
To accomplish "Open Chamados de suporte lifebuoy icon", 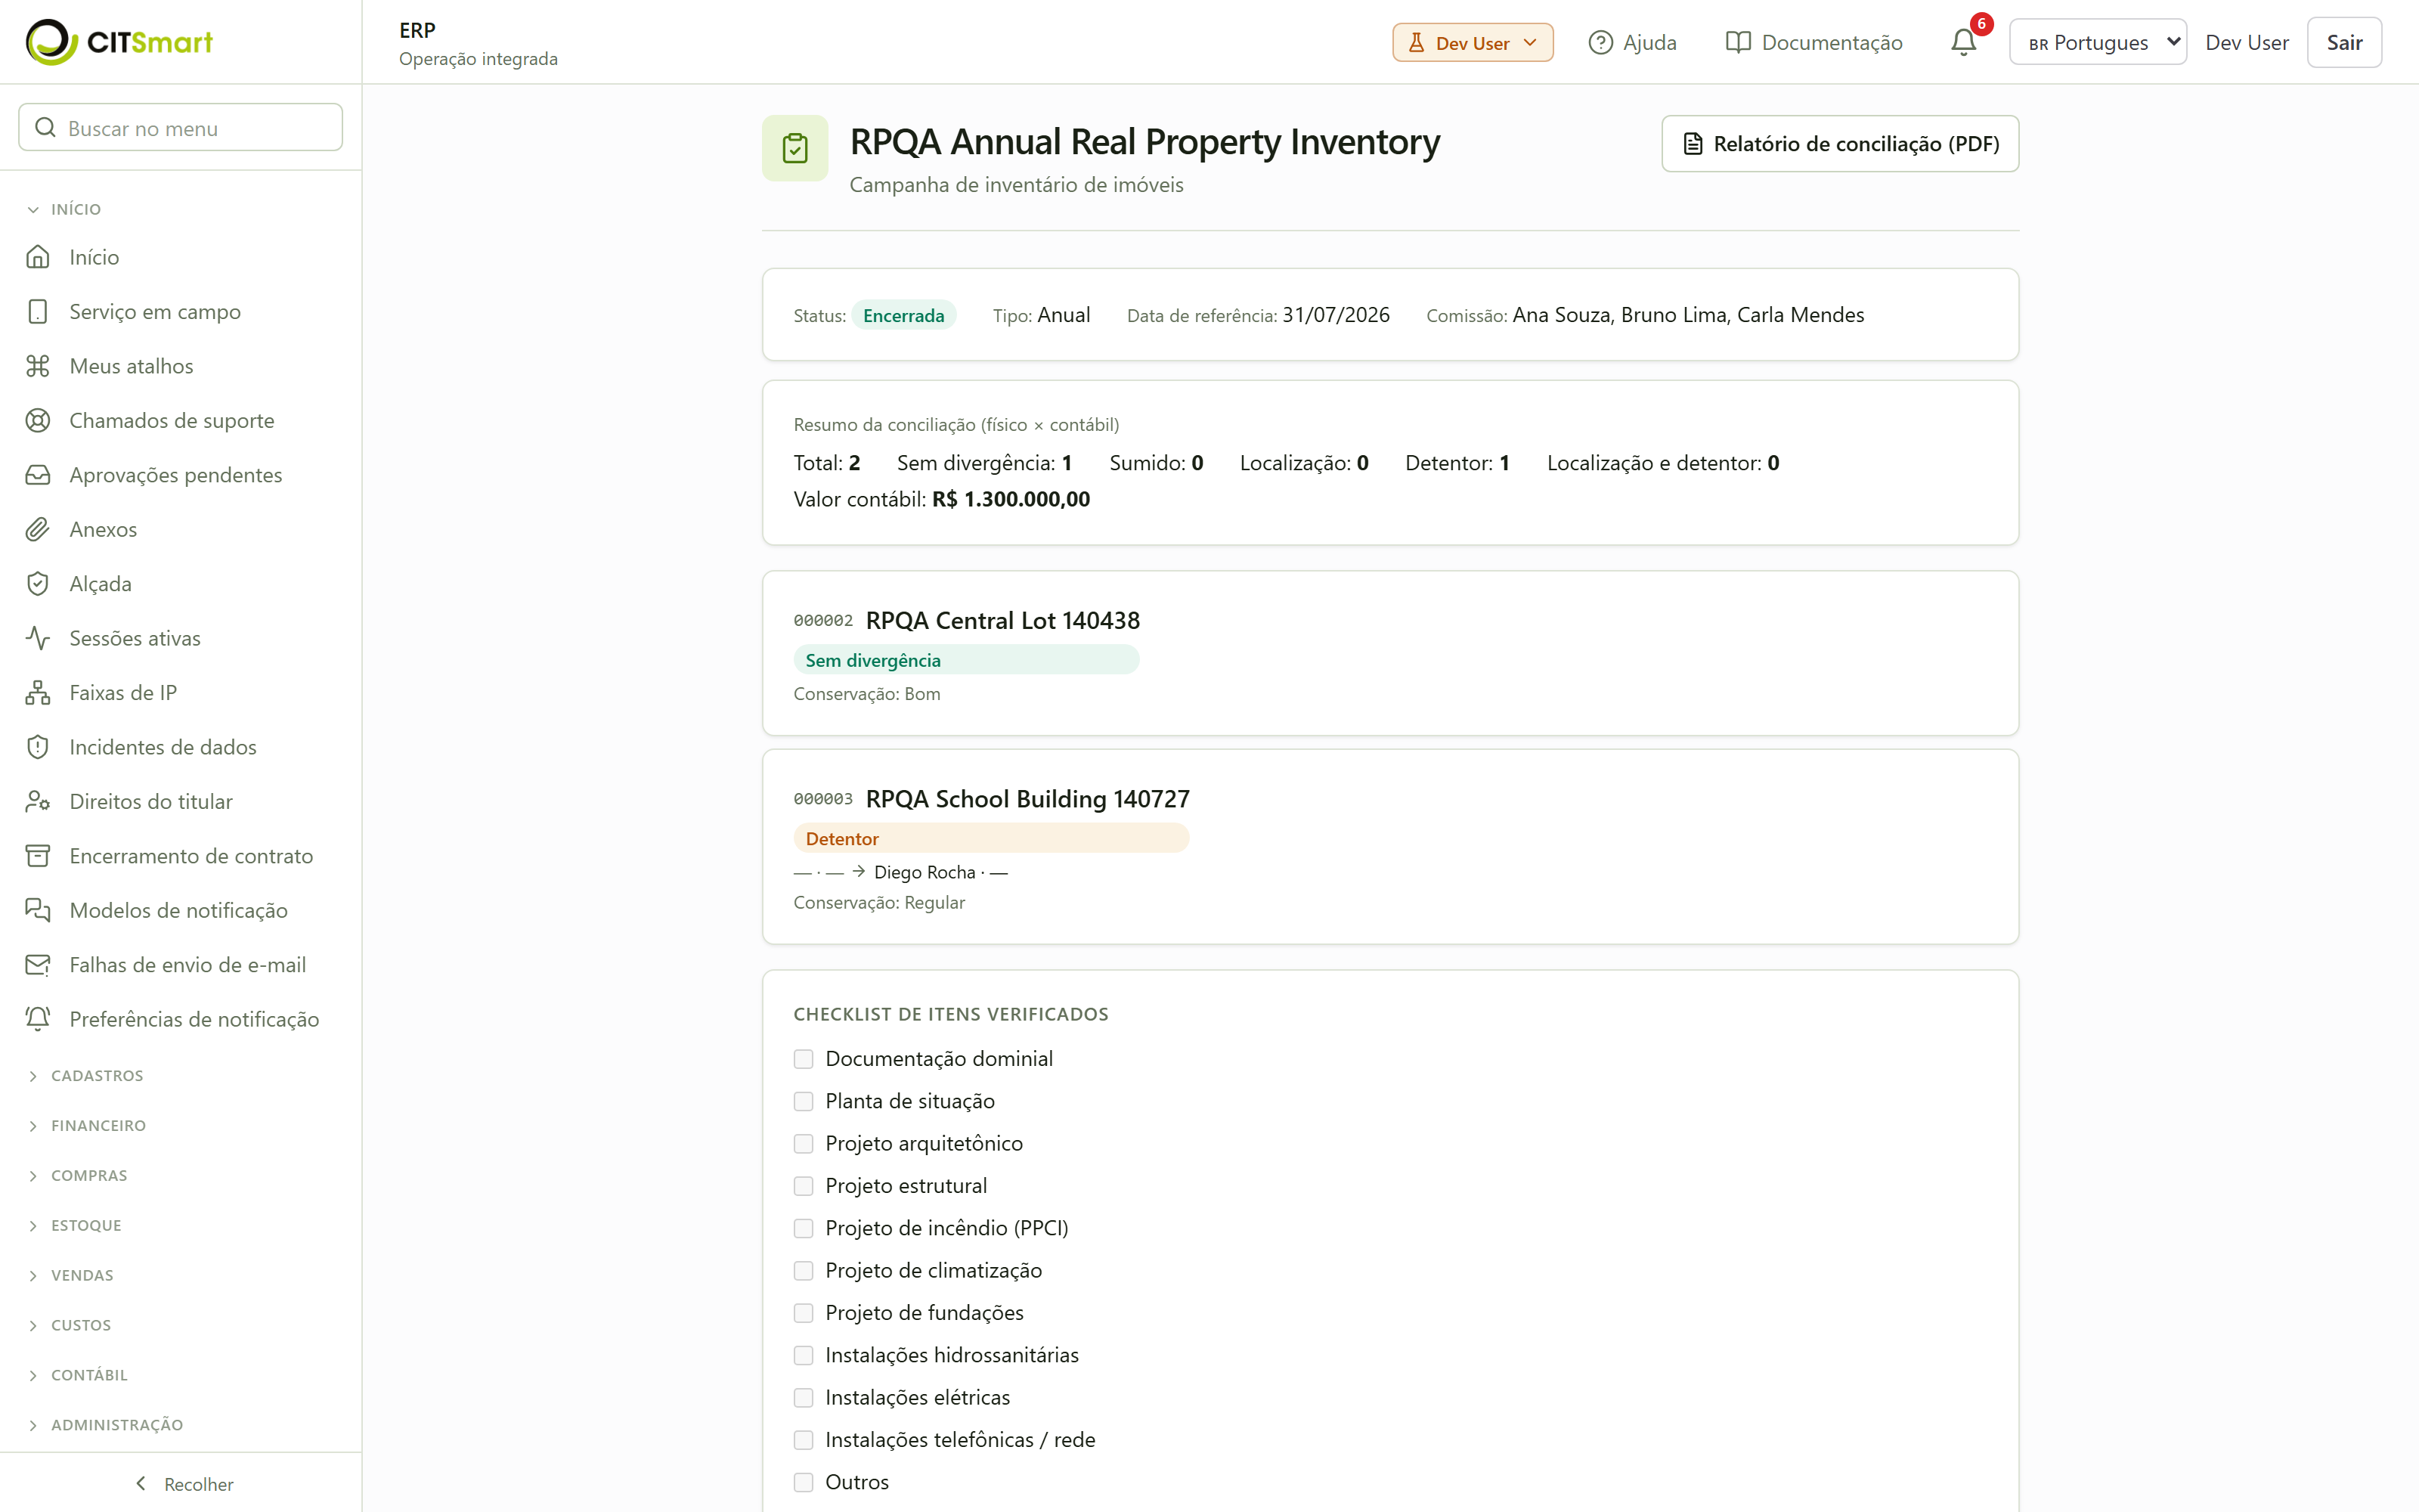I will [38, 421].
